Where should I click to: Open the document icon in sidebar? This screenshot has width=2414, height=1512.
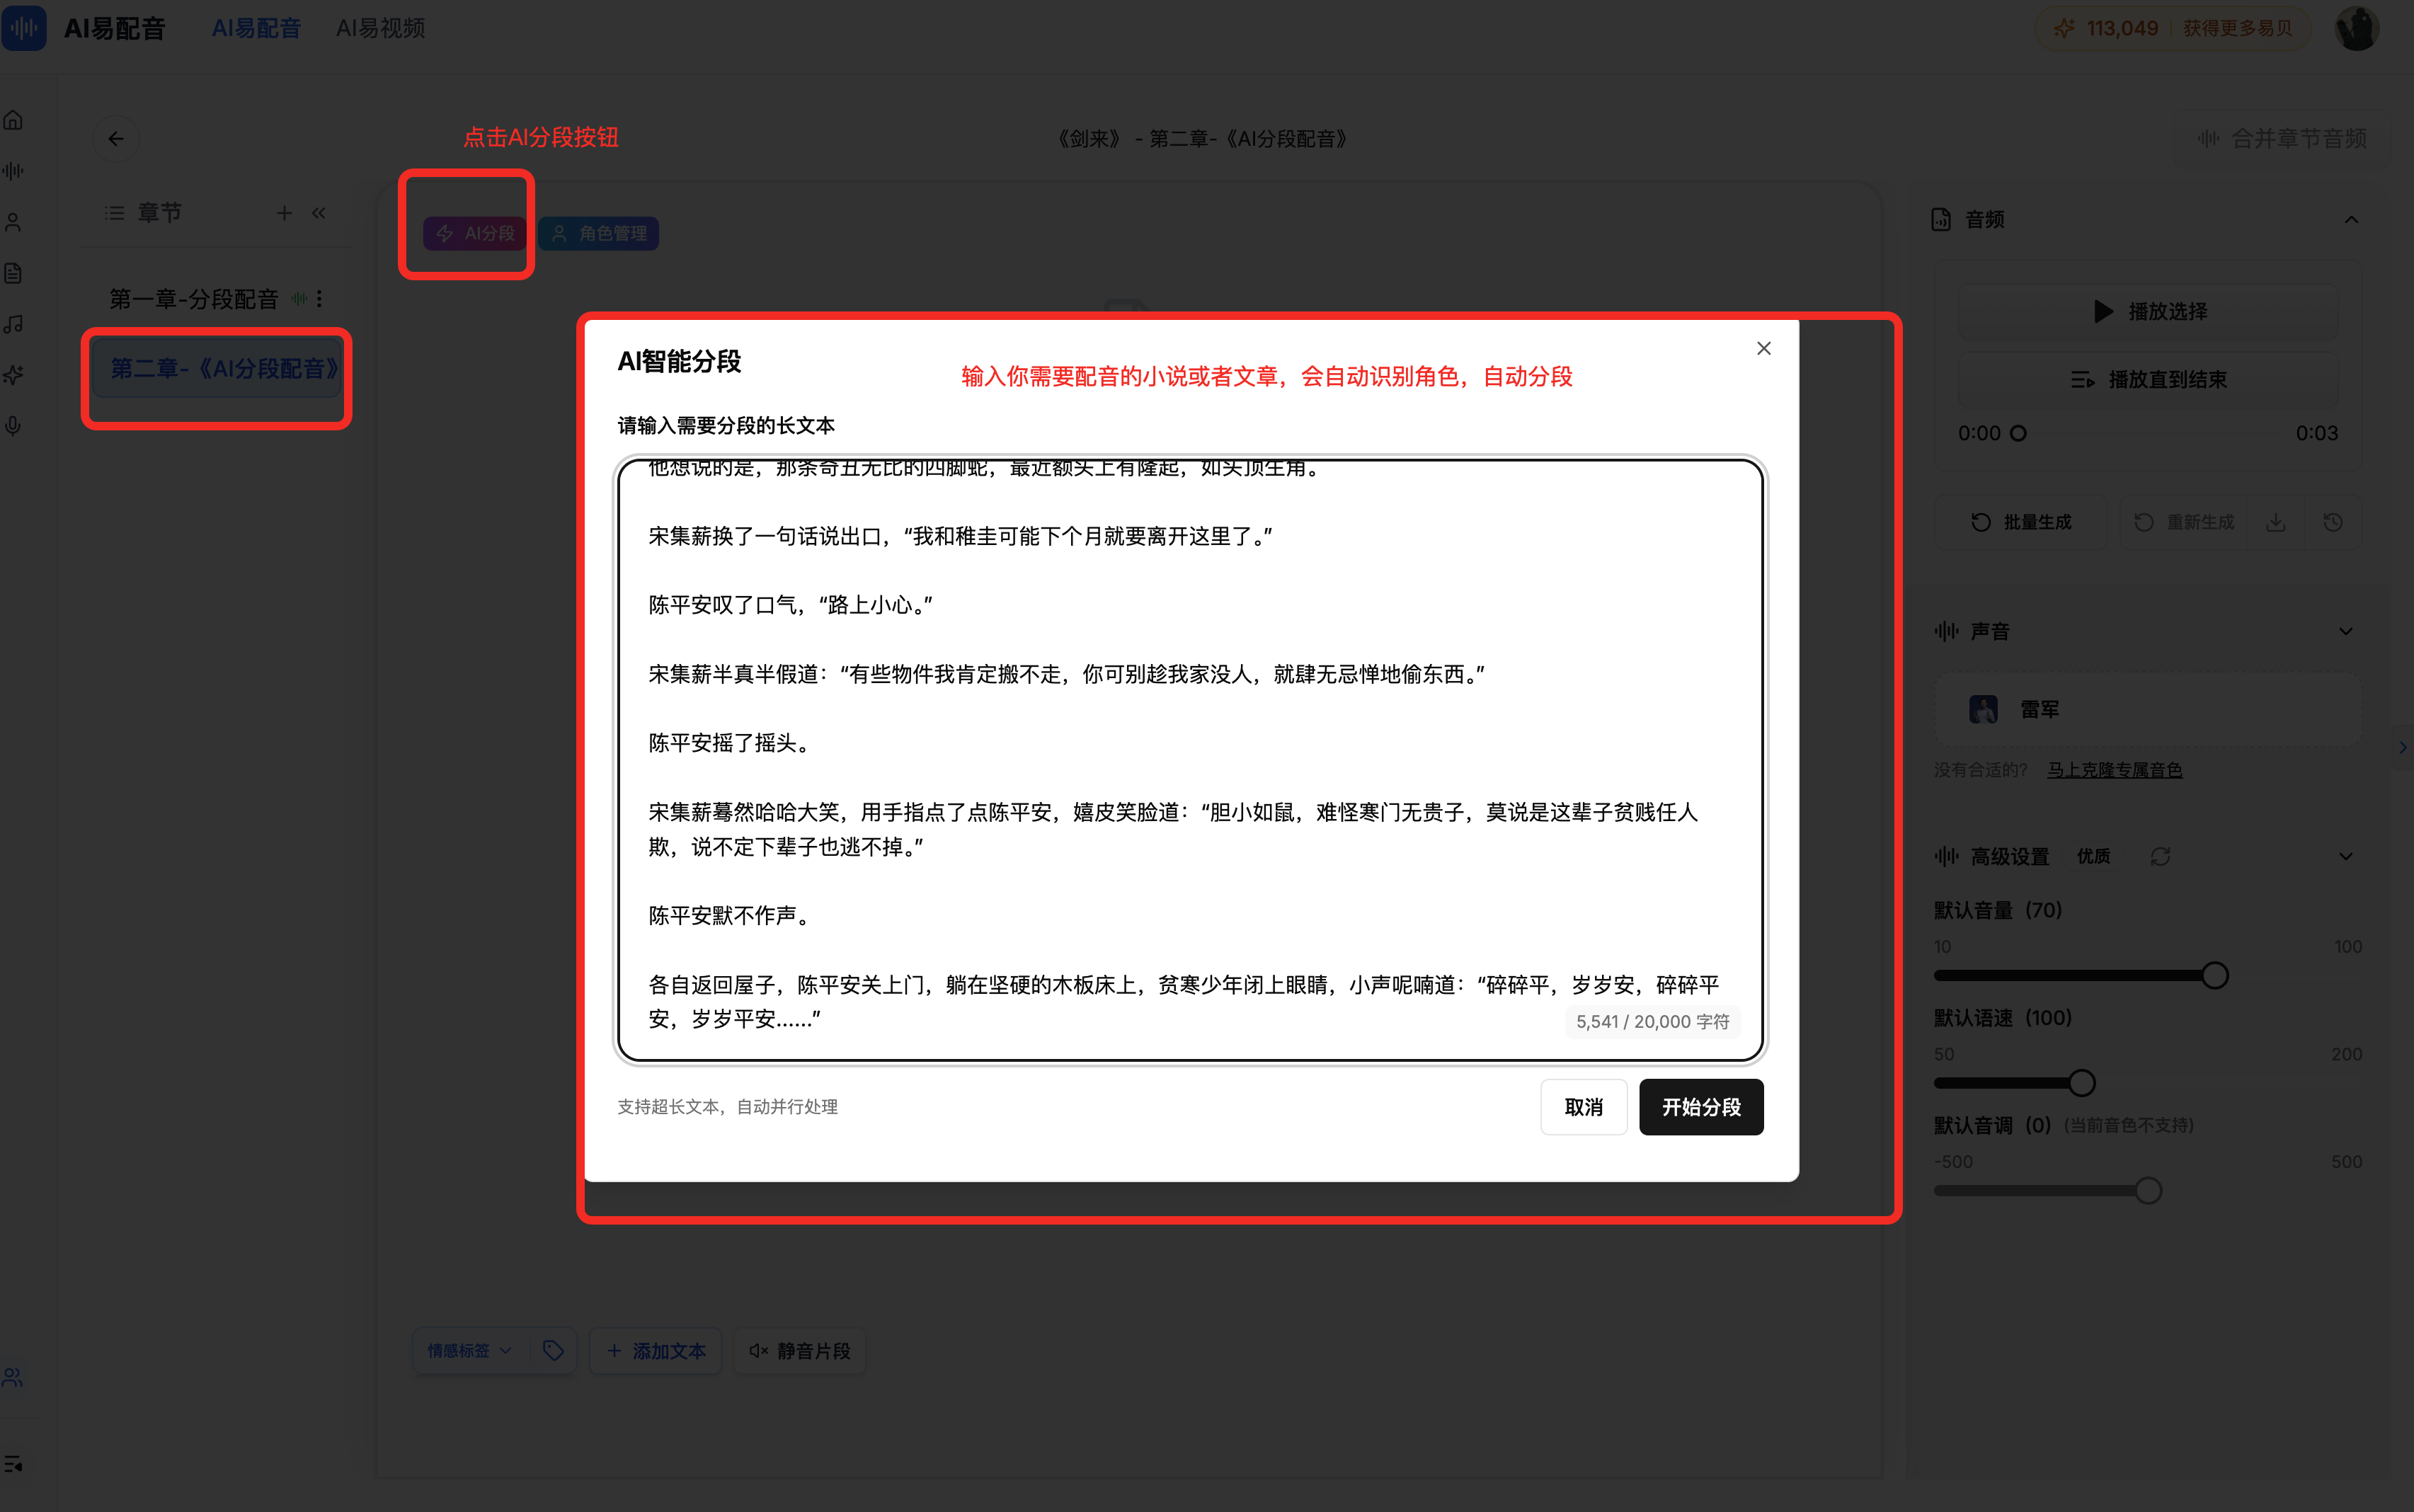coord(14,273)
